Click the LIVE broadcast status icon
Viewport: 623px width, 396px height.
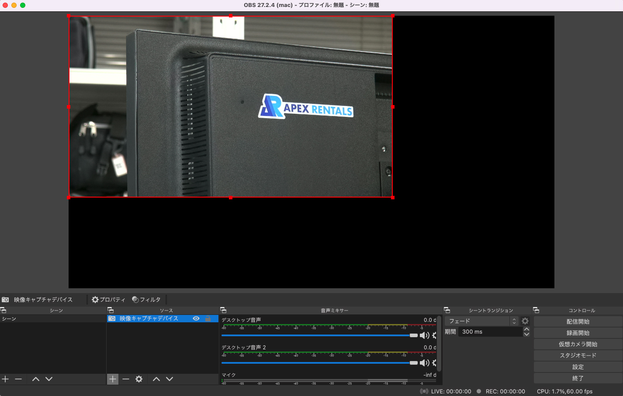pos(424,391)
